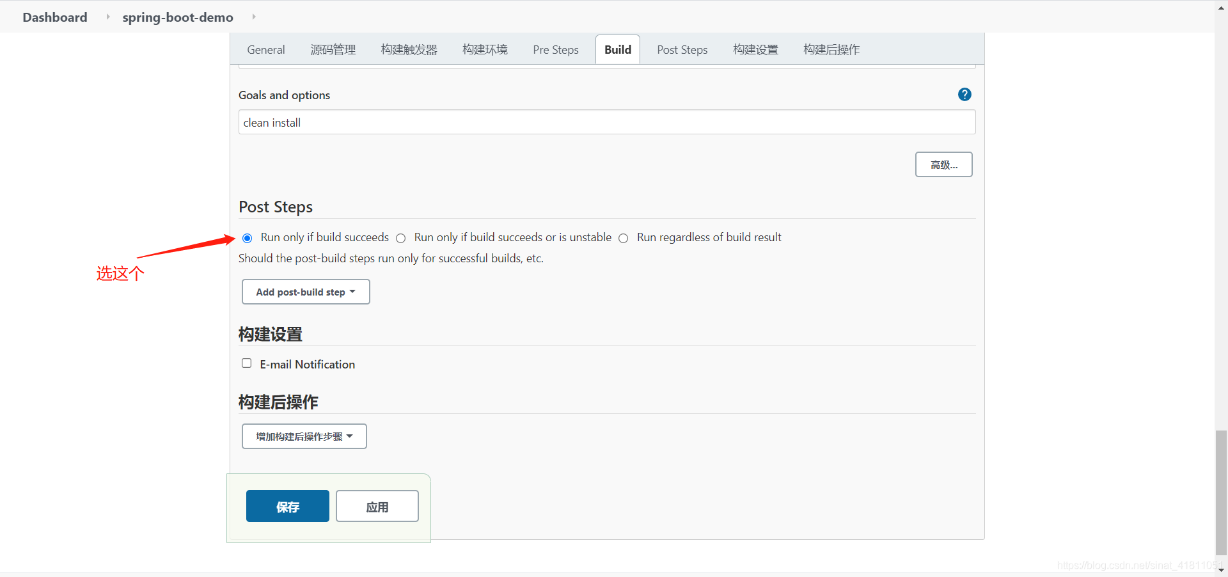Screen dimensions: 1228x577
Task: Click the vertical scrollbar thumb
Action: [1222, 493]
